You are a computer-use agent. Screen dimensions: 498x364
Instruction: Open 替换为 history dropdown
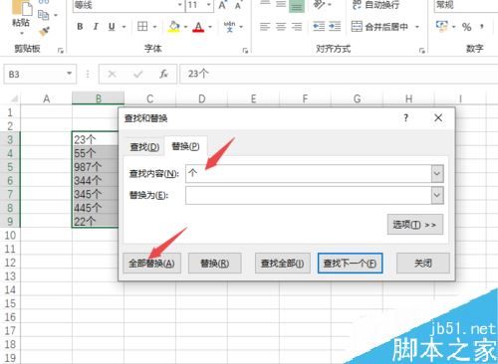[x=437, y=195]
